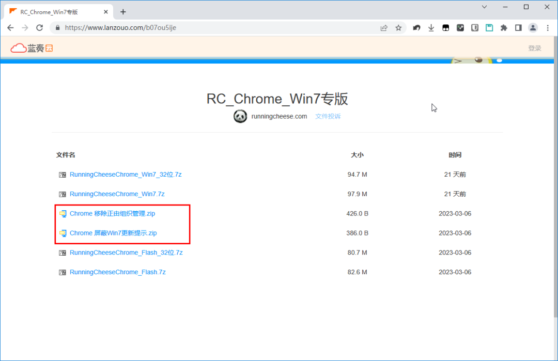This screenshot has width=558, height=361.
Task: Open the download arrow extension
Action: pos(431,28)
